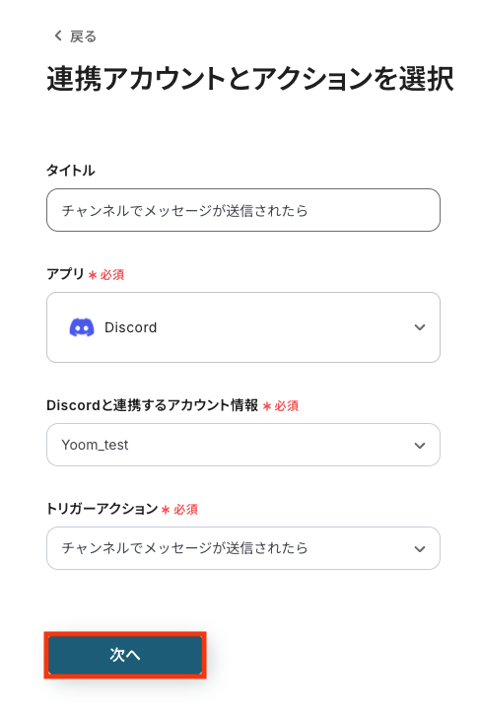
Task: Click the chevron in the トリガーアクション field
Action: tap(419, 548)
